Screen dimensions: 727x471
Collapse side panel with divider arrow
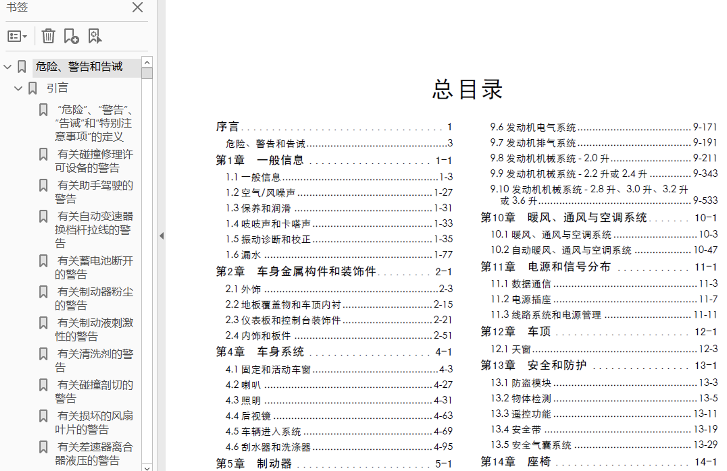point(162,236)
